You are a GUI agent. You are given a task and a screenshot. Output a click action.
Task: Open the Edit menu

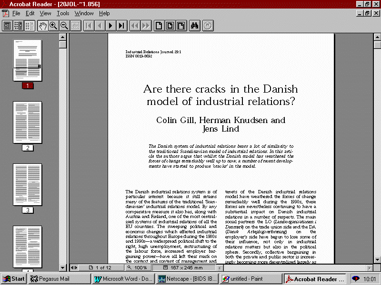point(30,13)
